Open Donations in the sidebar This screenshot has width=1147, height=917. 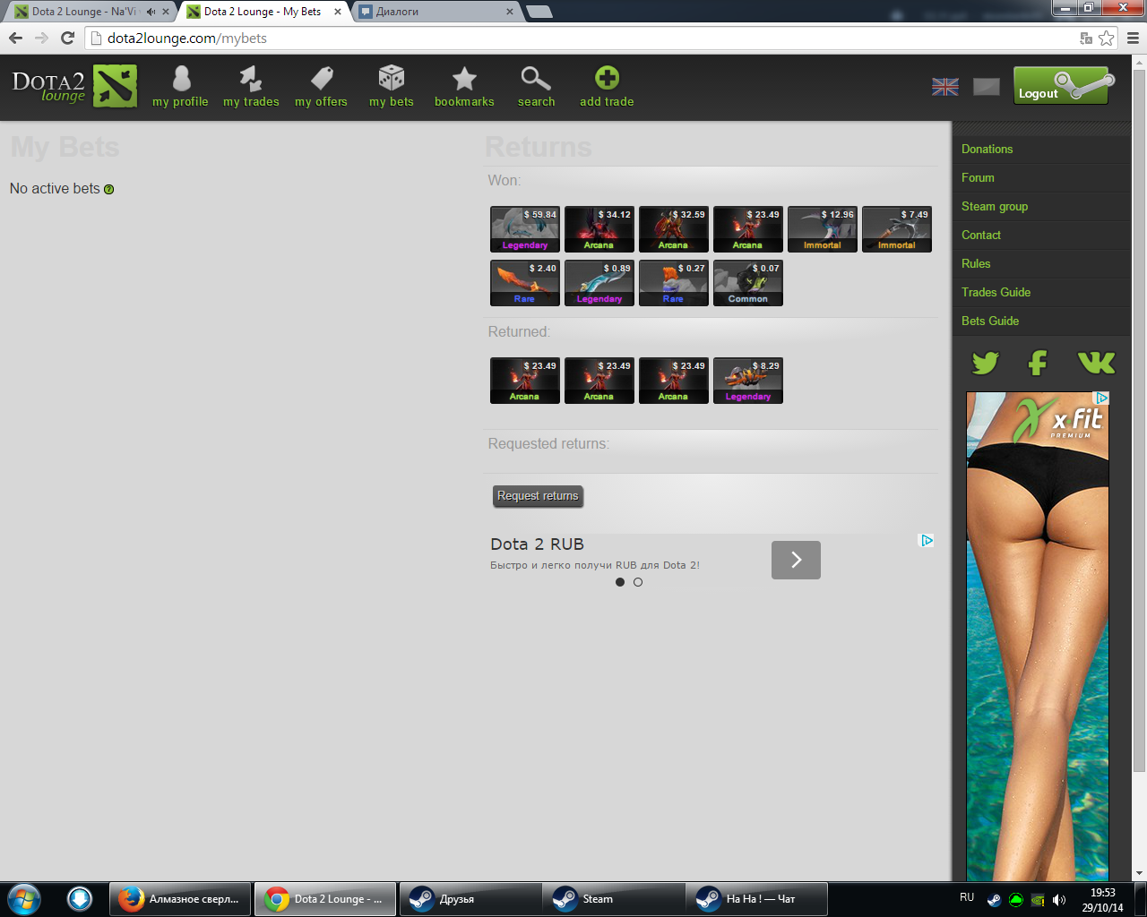tap(1041, 150)
